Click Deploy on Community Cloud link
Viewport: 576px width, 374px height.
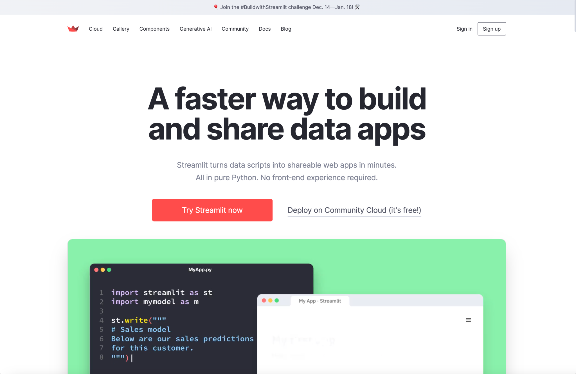354,210
